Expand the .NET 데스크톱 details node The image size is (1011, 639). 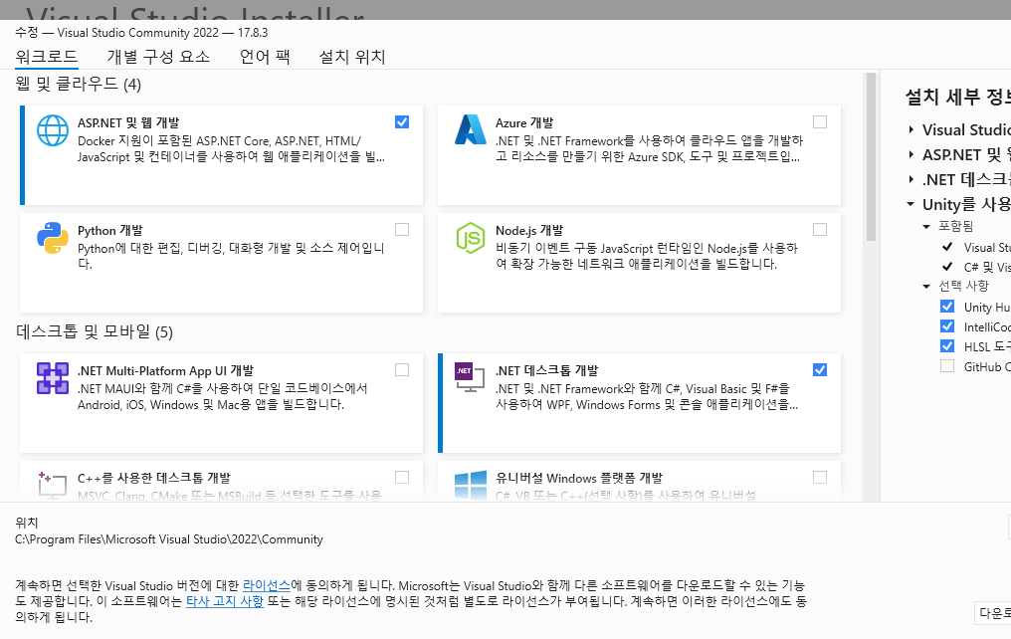pyautogui.click(x=910, y=179)
